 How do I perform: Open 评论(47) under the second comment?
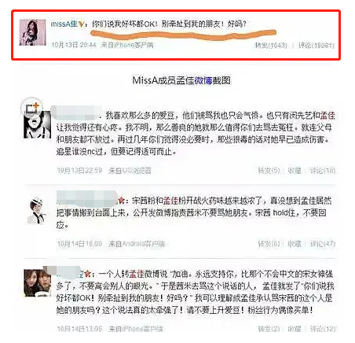323,244
